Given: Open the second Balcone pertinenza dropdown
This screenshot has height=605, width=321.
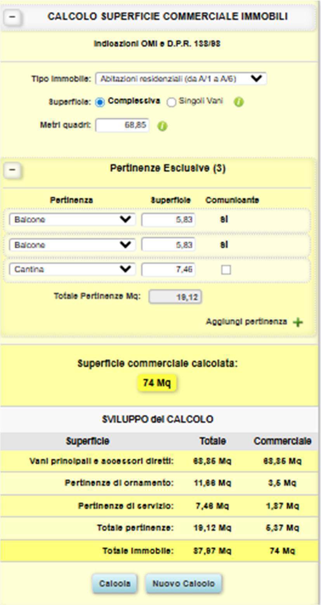Looking at the screenshot, I should pyautogui.click(x=72, y=245).
